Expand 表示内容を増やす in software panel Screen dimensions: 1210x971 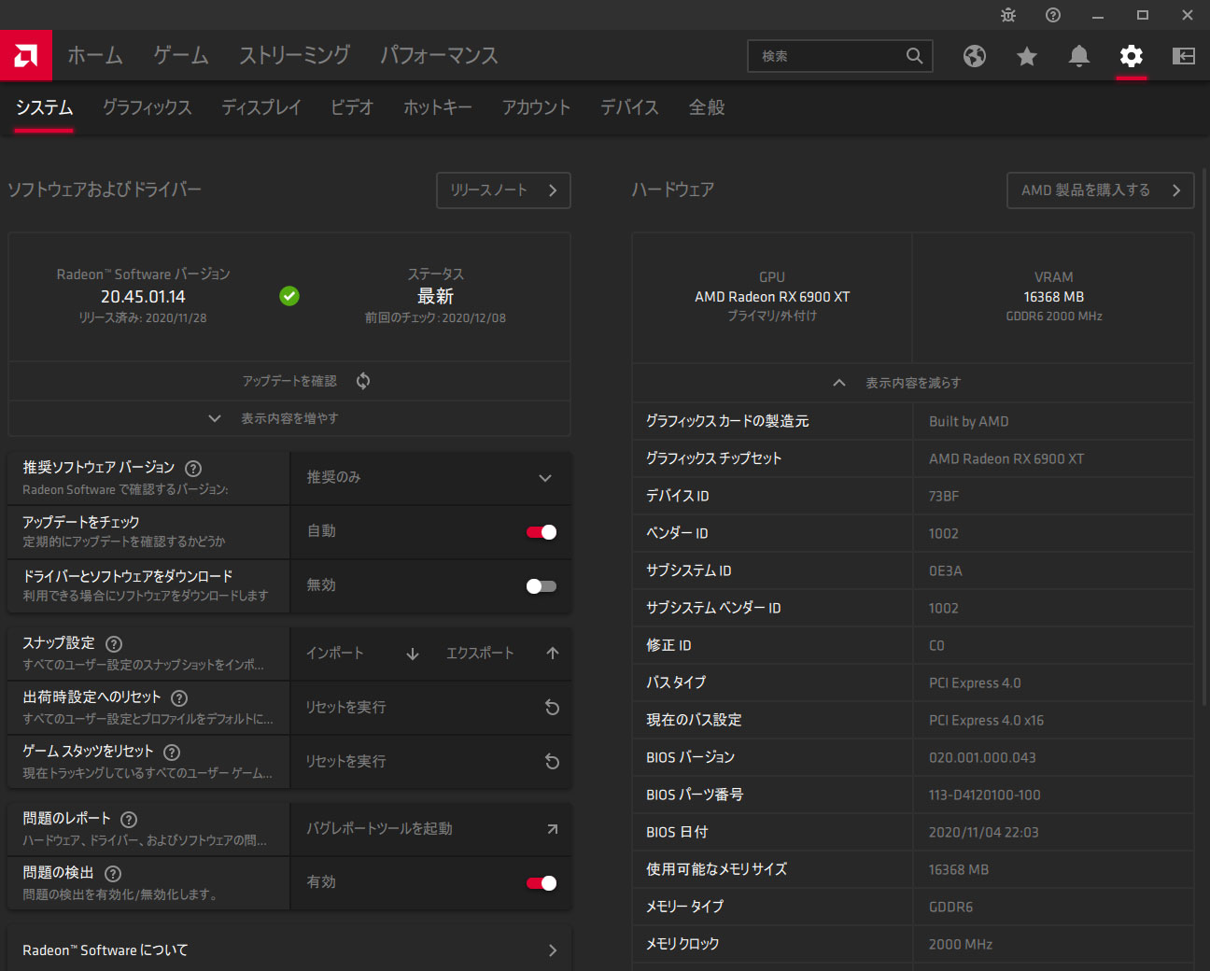tap(289, 418)
